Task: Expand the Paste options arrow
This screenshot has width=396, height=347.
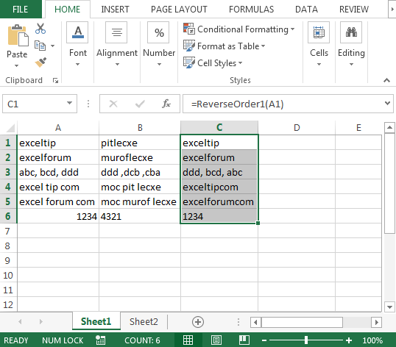Action: pyautogui.click(x=17, y=66)
